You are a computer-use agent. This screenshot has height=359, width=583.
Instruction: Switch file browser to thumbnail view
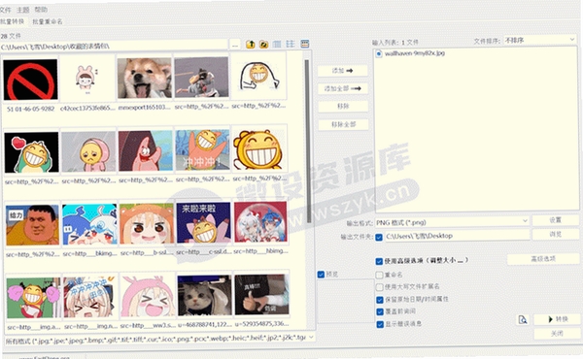[304, 44]
